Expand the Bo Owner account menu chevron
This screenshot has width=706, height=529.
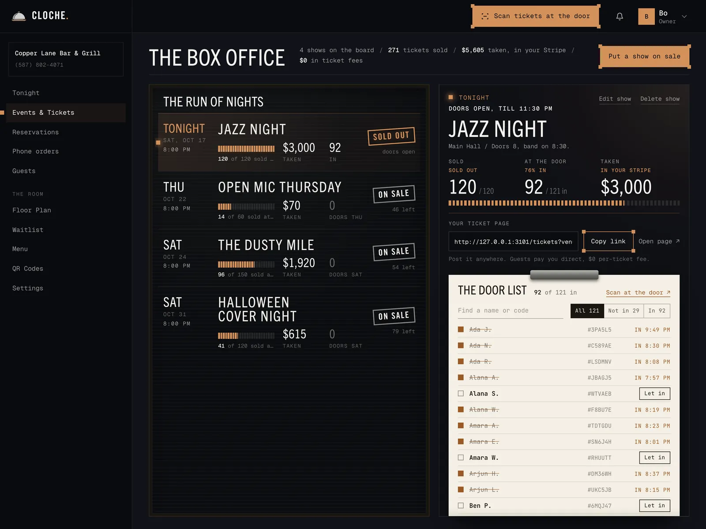684,17
